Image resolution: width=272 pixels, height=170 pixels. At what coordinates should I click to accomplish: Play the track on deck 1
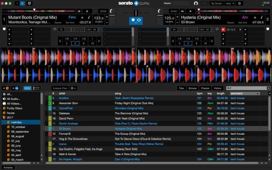87,11
